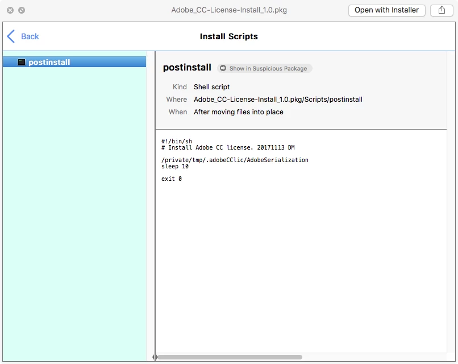Click the postinstall terminal script icon
Screen dimensions: 458x364
coord(22,62)
